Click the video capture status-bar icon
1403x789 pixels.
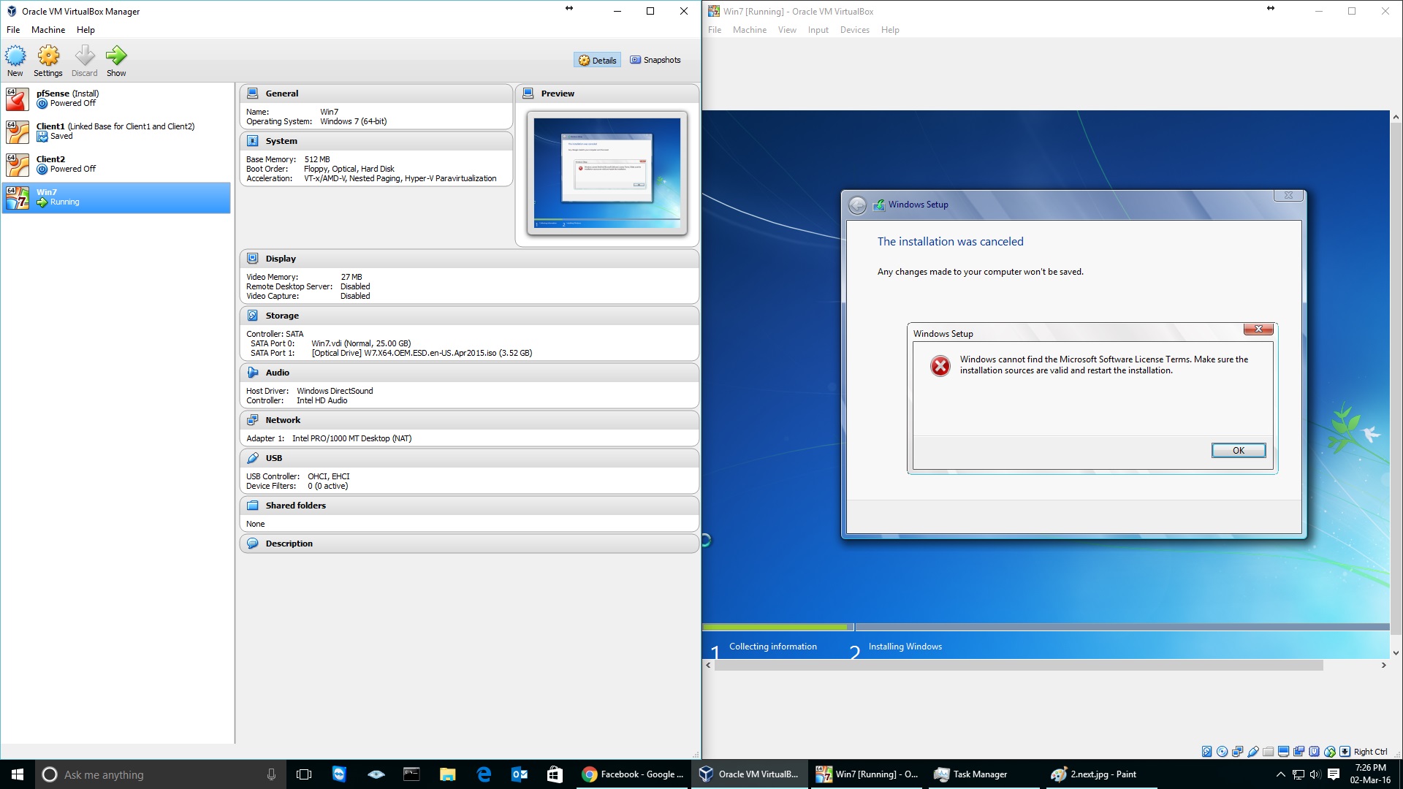coord(1299,752)
